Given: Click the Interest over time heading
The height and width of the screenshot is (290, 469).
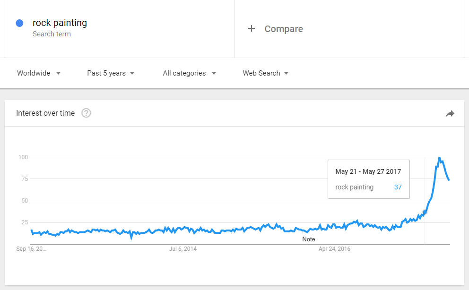Looking at the screenshot, I should click(x=45, y=113).
